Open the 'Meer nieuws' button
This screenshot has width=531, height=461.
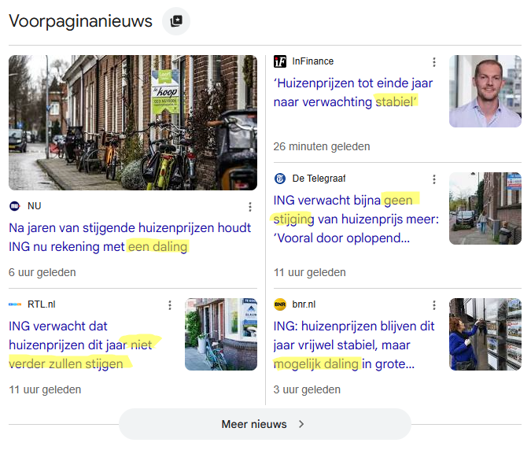(x=265, y=424)
